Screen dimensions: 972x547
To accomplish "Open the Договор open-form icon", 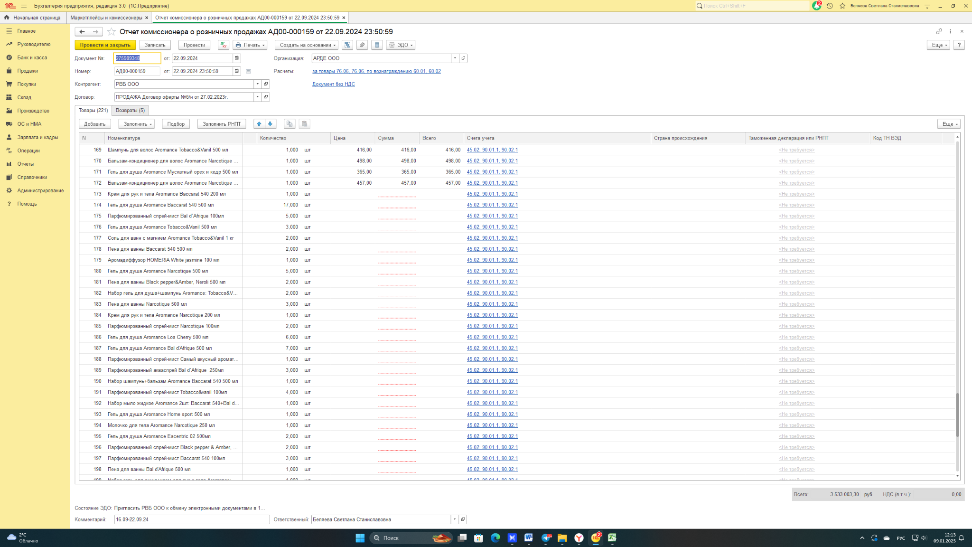I will (x=266, y=97).
